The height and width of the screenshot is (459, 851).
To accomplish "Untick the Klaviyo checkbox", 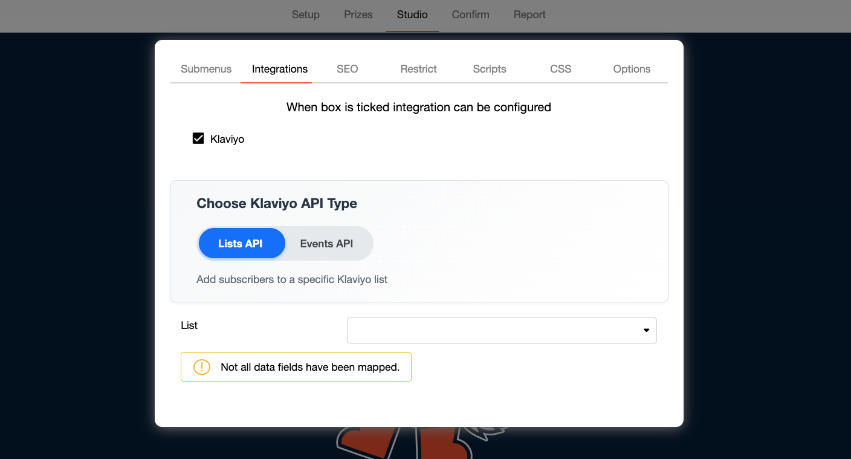I will [x=198, y=138].
